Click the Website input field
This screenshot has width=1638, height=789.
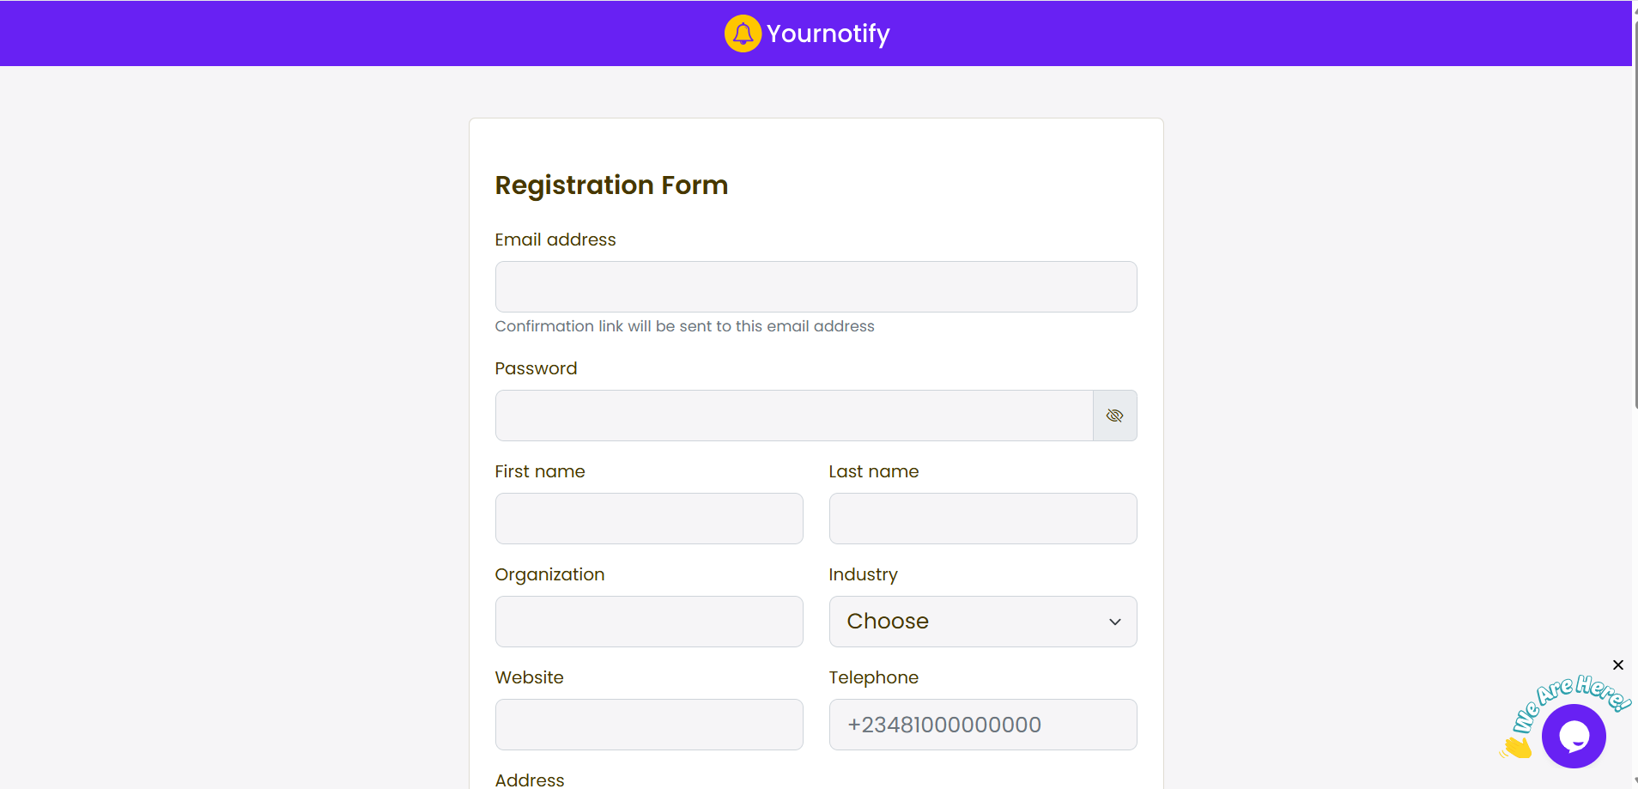click(x=649, y=725)
